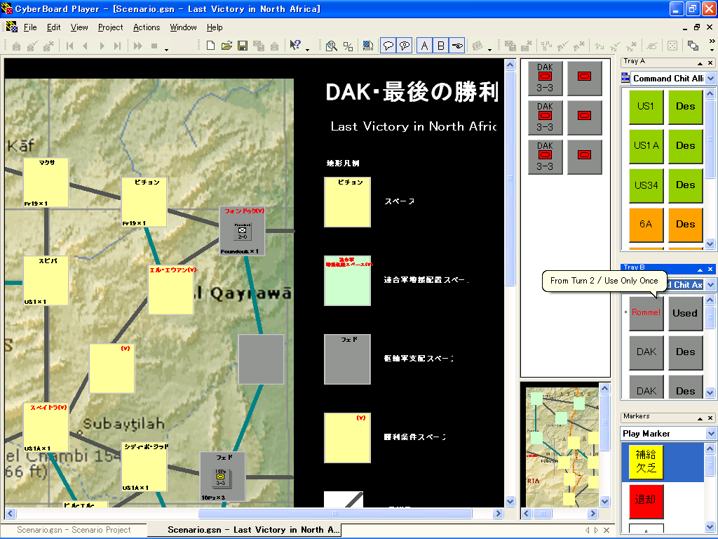The height and width of the screenshot is (539, 718).
Task: Click the envelope with checkmark toolbar icon
Action: coord(32,46)
